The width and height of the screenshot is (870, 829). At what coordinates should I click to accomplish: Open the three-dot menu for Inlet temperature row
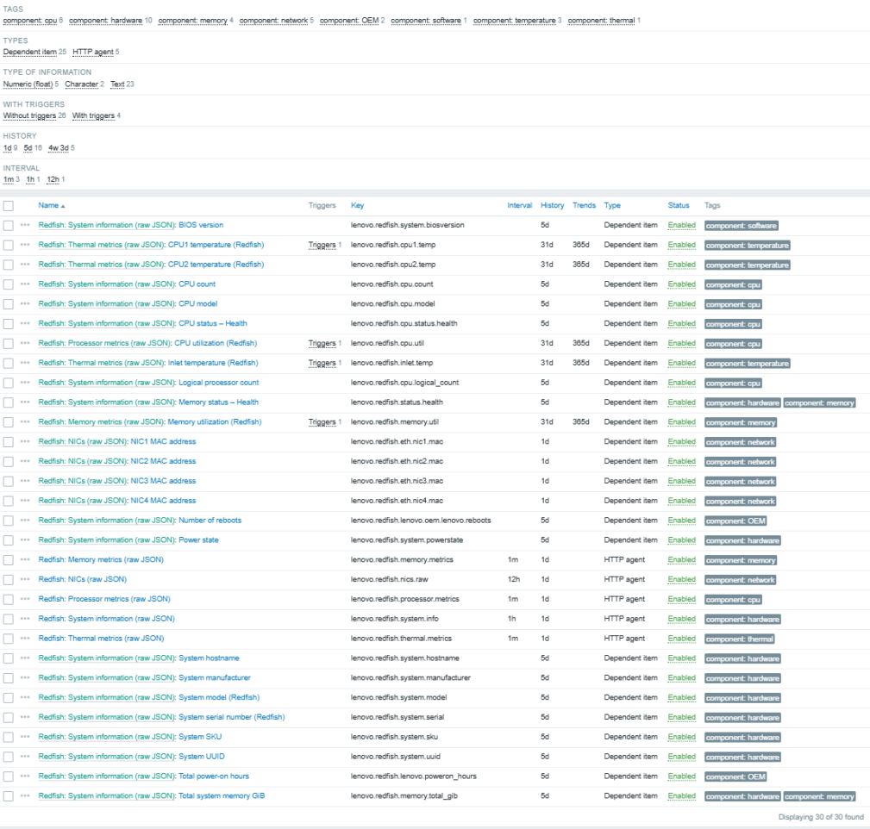(25, 363)
